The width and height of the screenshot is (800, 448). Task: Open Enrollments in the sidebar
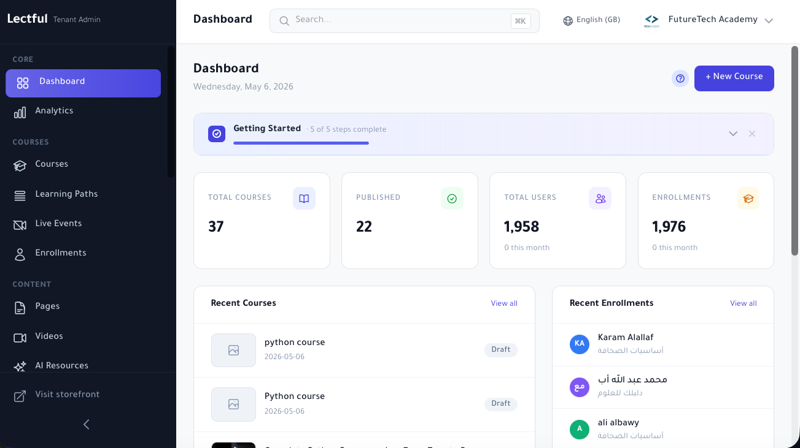click(83, 254)
